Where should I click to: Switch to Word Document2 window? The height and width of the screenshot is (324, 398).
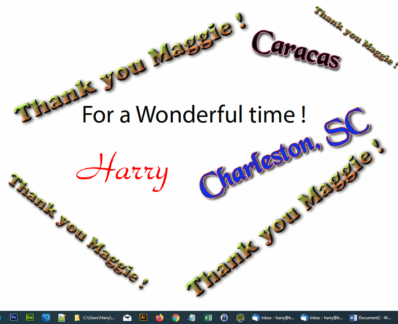(x=370, y=317)
